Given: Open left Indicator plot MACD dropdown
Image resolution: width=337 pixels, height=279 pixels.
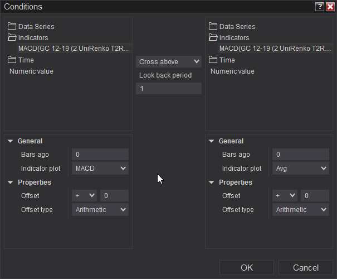Looking at the screenshot, I should tap(100, 168).
